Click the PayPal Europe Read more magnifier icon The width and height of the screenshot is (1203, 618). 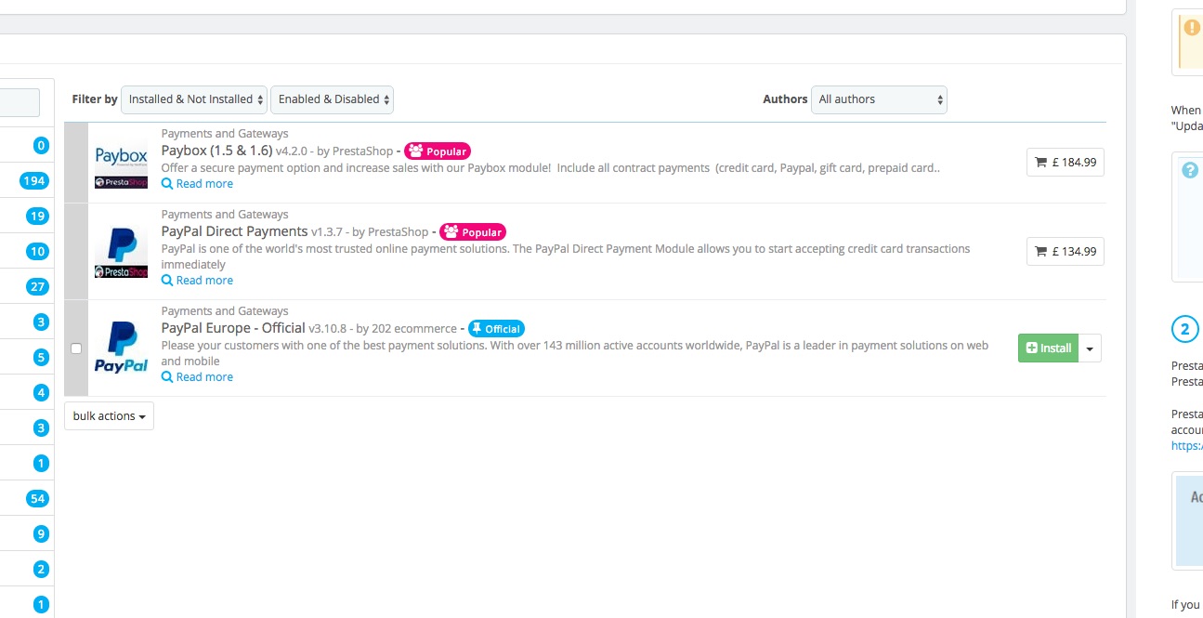(167, 377)
